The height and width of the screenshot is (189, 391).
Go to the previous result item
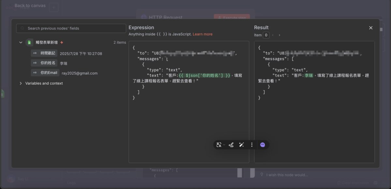point(273,35)
